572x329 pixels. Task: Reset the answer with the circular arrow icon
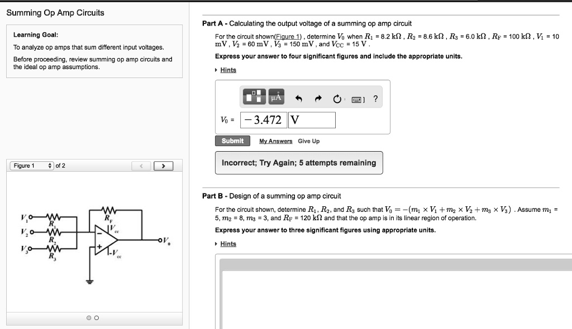click(336, 96)
